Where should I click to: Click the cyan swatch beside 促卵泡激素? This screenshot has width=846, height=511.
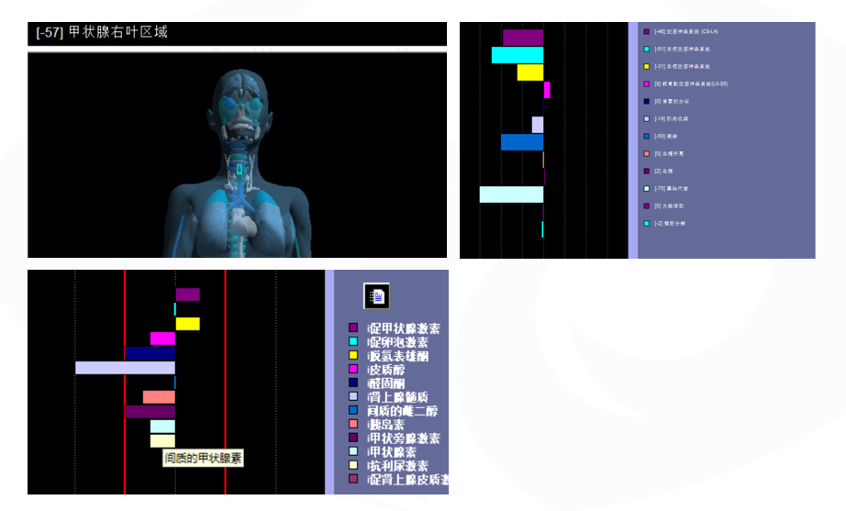[353, 341]
